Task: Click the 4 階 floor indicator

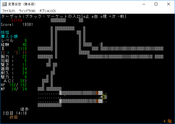Action: pyautogui.click(x=168, y=121)
